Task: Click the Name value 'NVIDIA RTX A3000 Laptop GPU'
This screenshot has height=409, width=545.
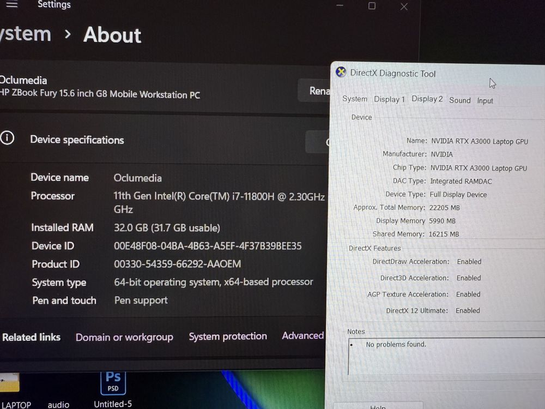Action: point(480,141)
